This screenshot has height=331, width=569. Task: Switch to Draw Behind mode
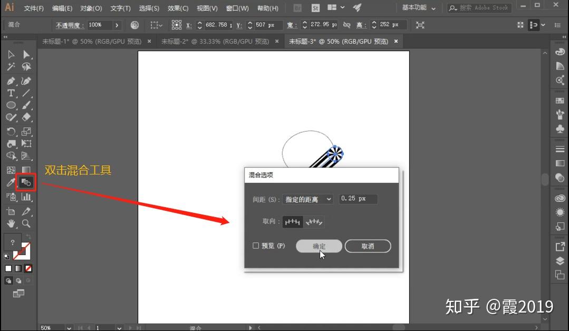point(18,280)
